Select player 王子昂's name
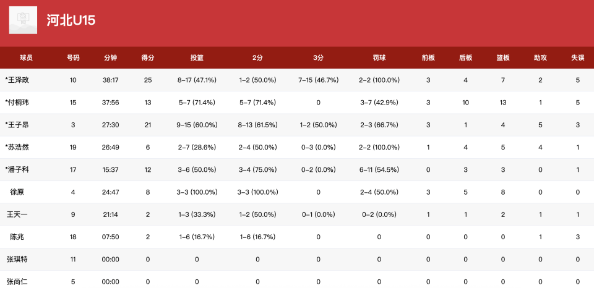 pyautogui.click(x=17, y=125)
